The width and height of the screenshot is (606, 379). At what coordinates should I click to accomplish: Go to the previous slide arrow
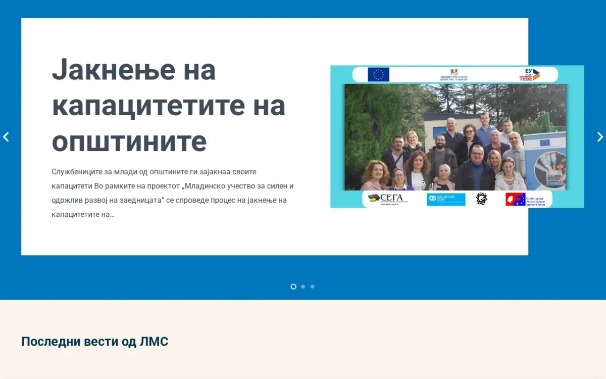[6, 137]
